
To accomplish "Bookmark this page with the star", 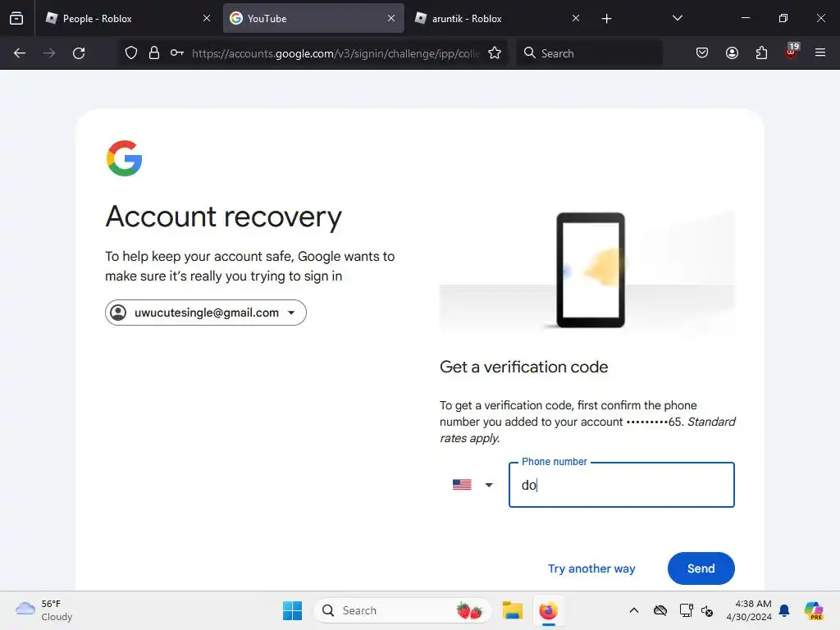I will click(495, 53).
